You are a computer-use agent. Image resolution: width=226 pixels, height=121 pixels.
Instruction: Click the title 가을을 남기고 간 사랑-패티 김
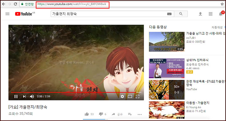[206, 33]
